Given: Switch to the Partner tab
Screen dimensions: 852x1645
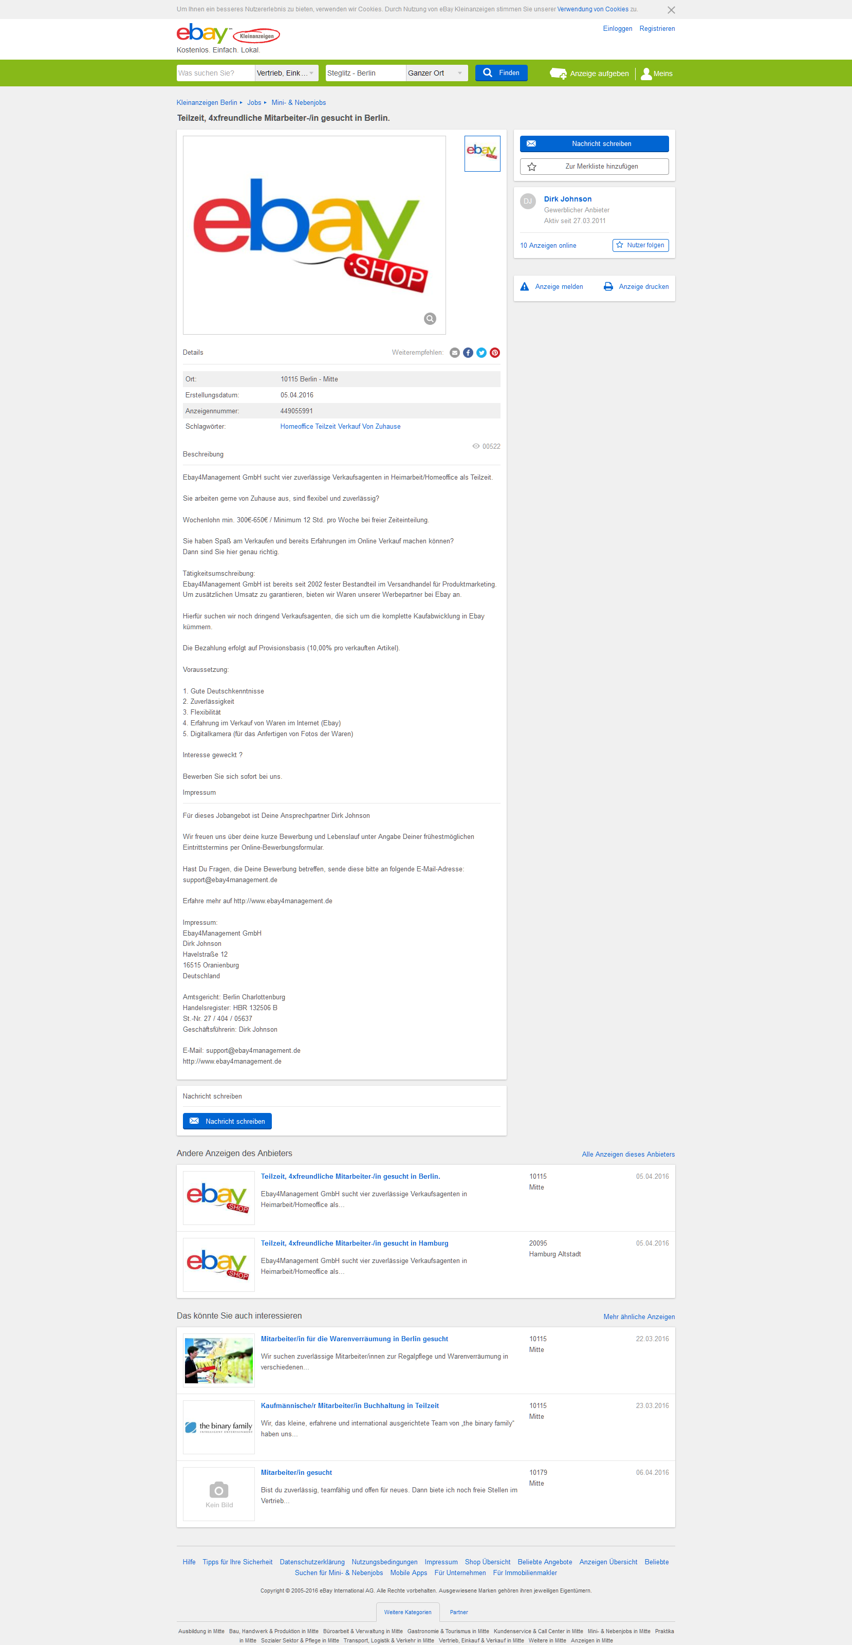Looking at the screenshot, I should pos(459,1612).
